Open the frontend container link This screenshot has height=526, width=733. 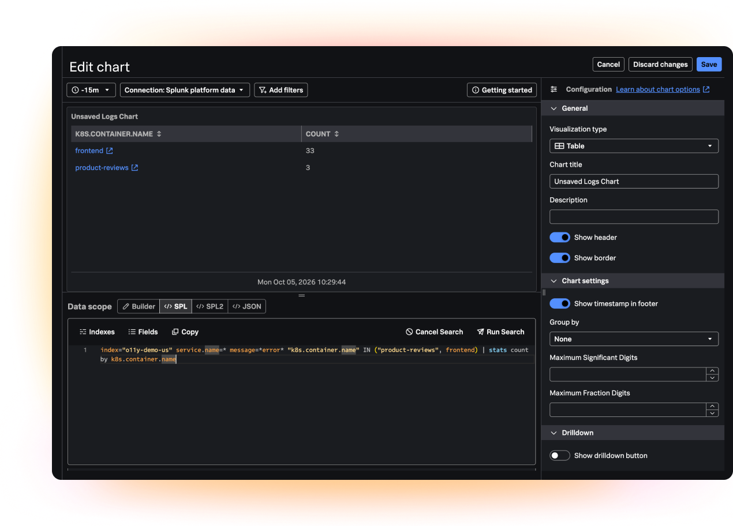point(89,151)
